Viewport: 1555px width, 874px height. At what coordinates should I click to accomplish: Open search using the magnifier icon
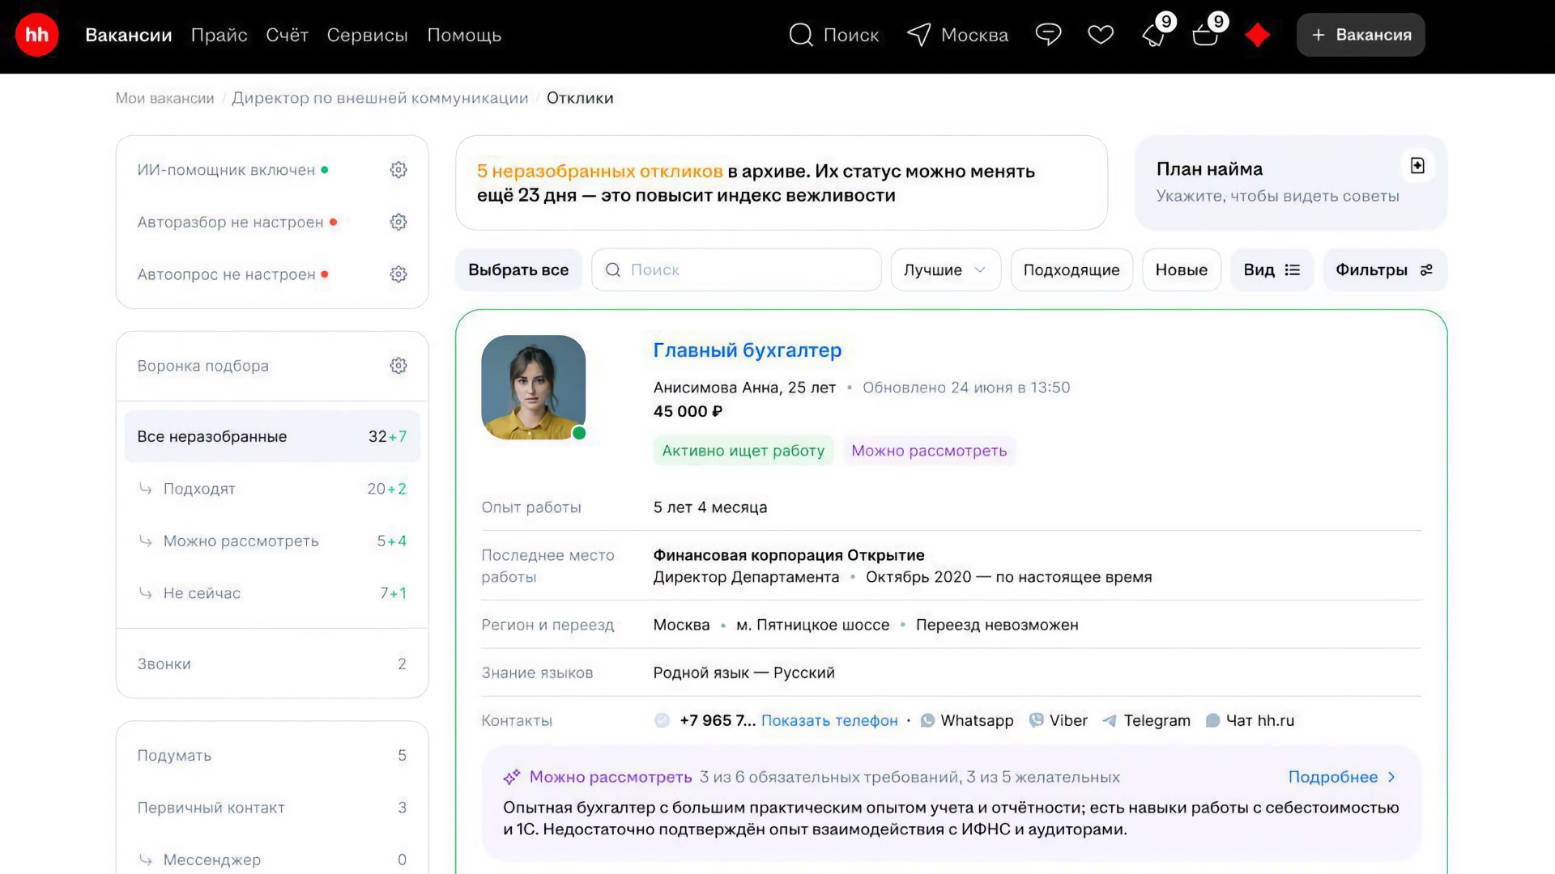tap(801, 35)
